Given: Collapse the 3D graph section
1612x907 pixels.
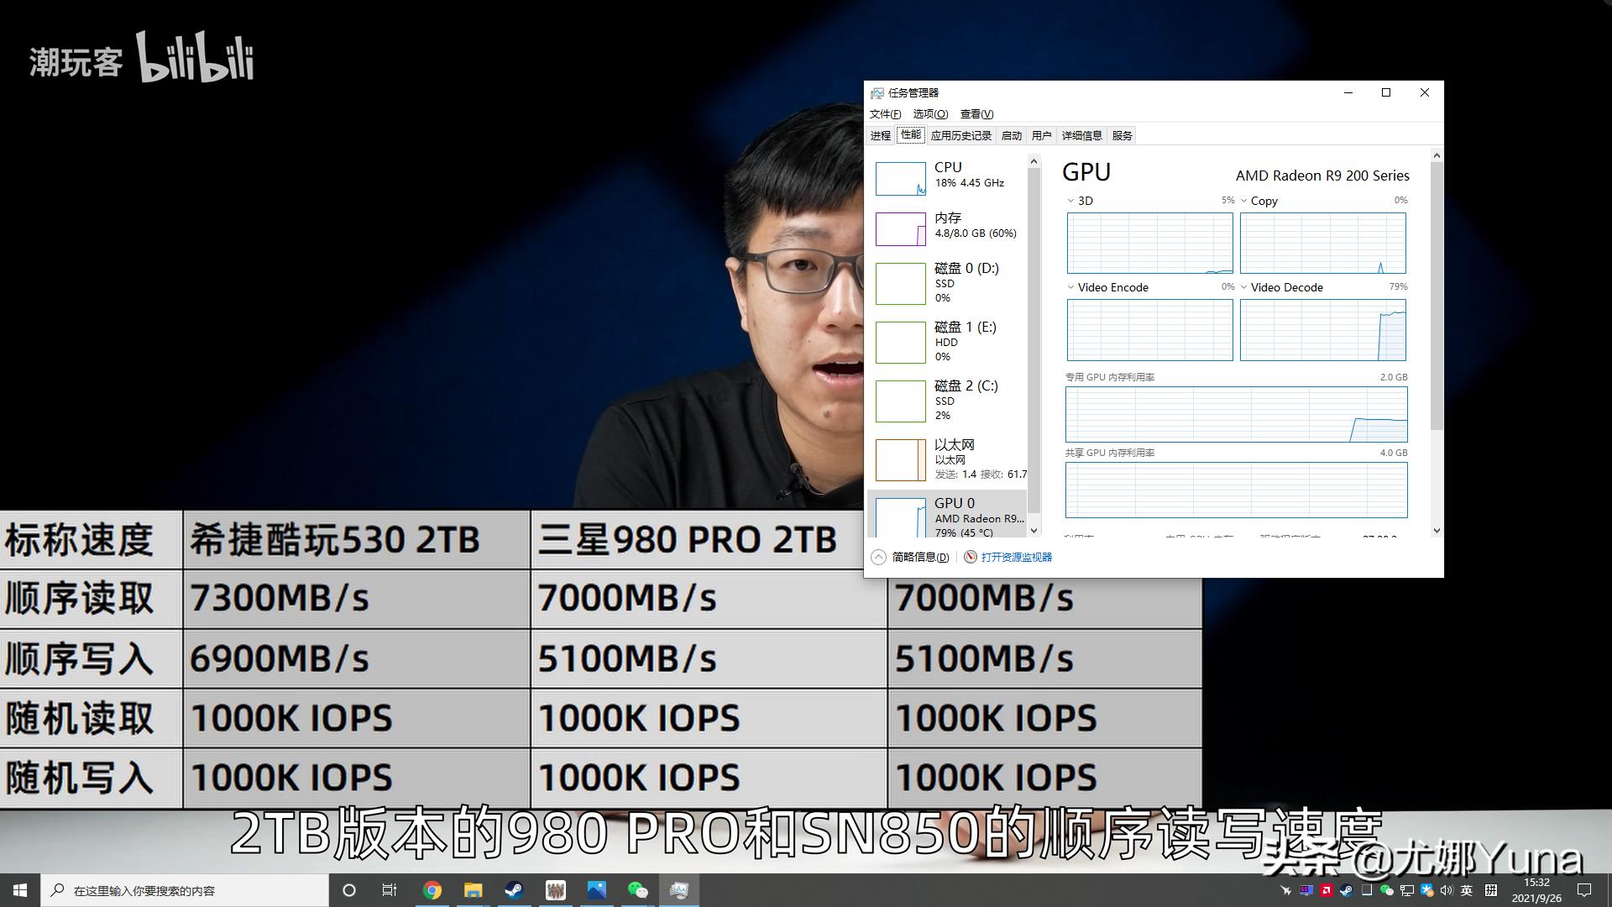Looking at the screenshot, I should 1072,201.
